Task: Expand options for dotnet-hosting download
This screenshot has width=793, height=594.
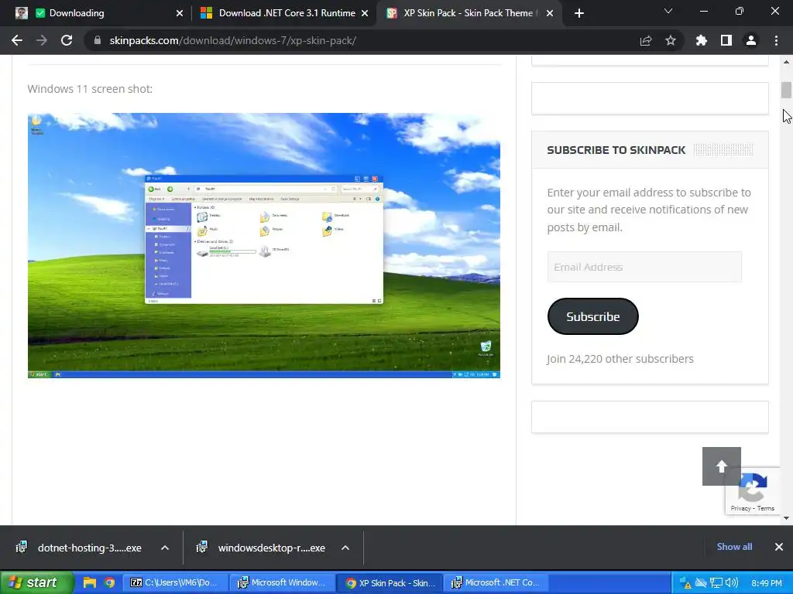Action: point(165,548)
